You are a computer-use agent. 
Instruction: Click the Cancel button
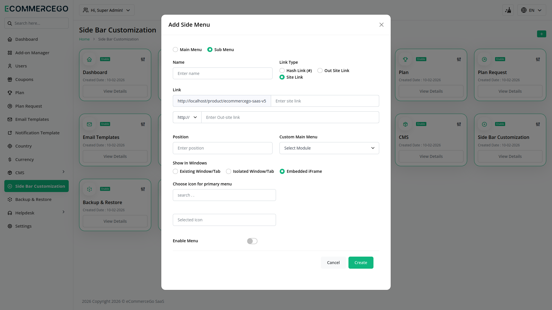coord(333,263)
